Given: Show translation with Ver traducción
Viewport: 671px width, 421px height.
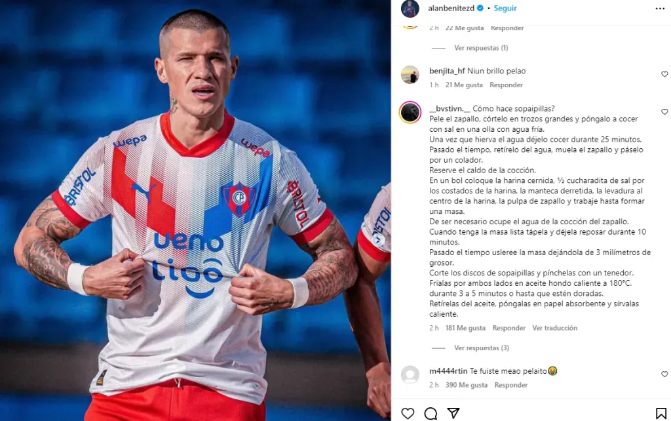Looking at the screenshot, I should [554, 328].
